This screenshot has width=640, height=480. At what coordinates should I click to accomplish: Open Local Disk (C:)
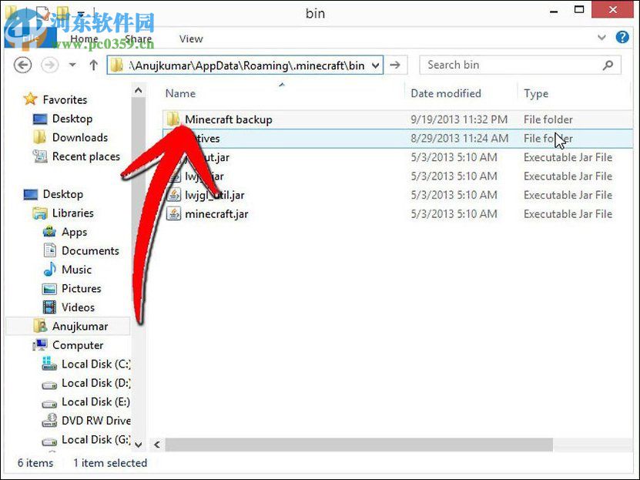[96, 364]
